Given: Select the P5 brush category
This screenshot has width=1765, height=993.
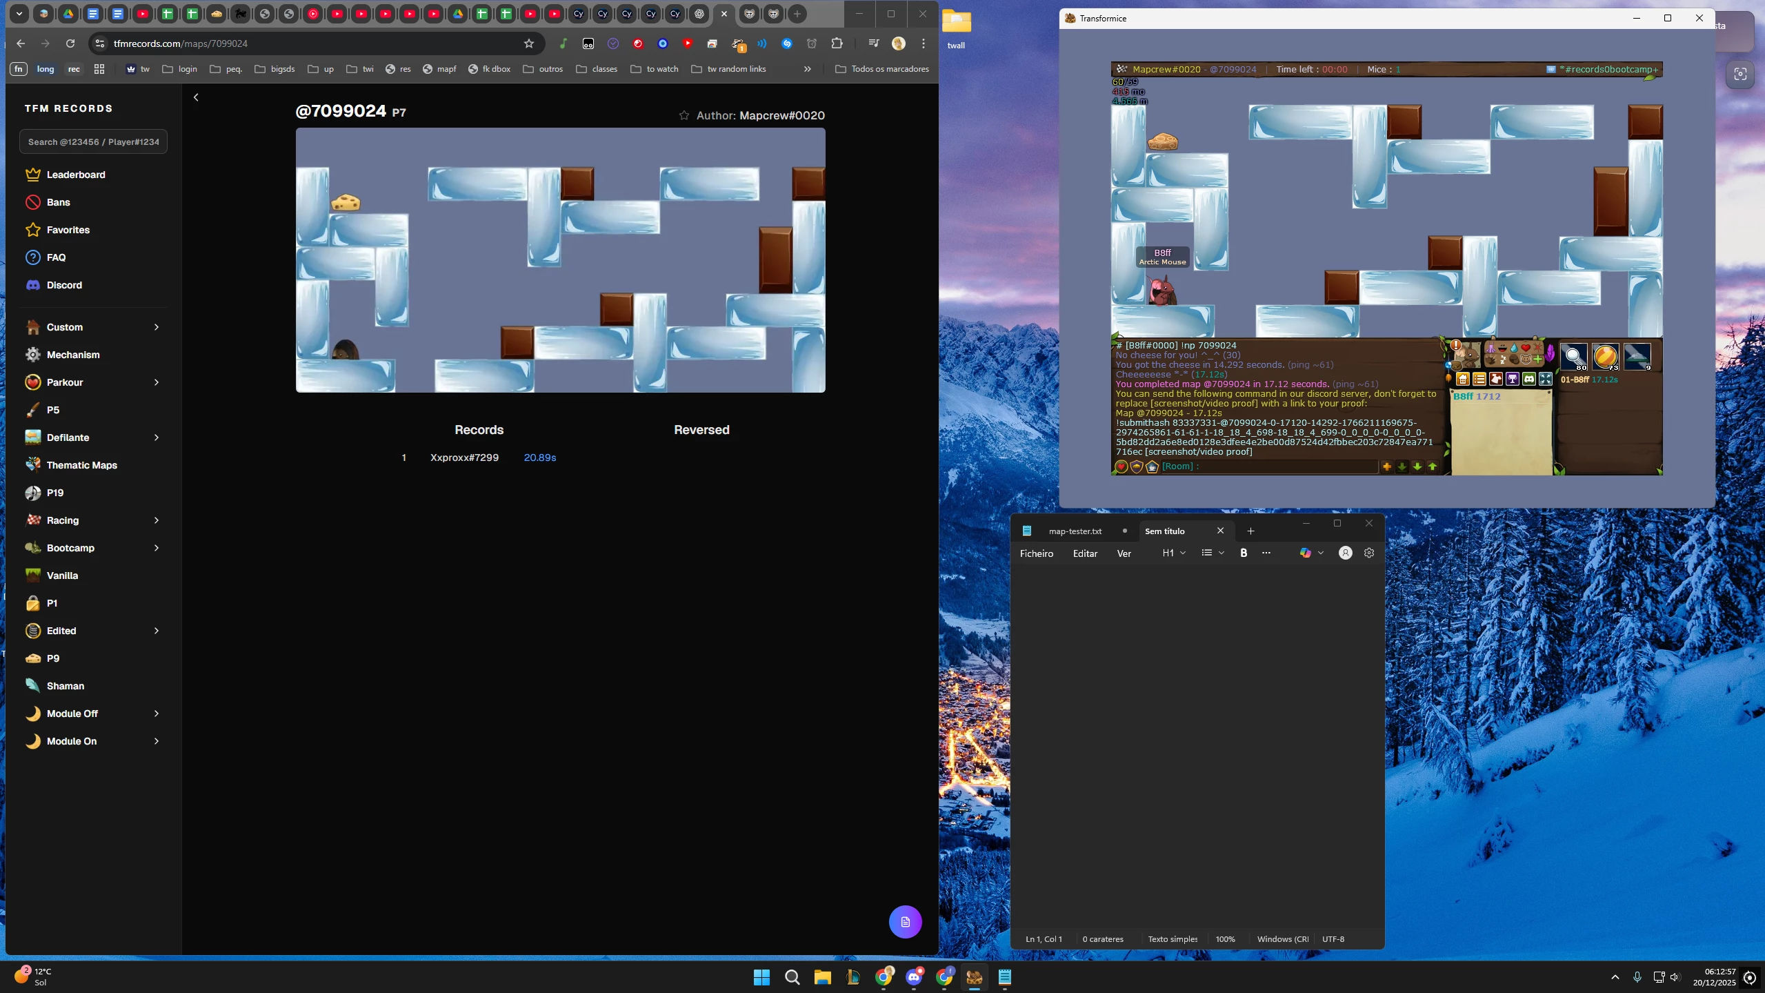Looking at the screenshot, I should coord(32,410).
